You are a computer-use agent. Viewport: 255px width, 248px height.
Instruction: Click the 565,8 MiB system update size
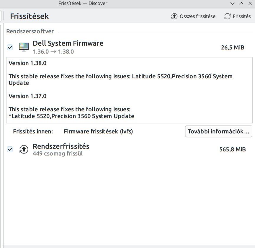pyautogui.click(x=232, y=149)
